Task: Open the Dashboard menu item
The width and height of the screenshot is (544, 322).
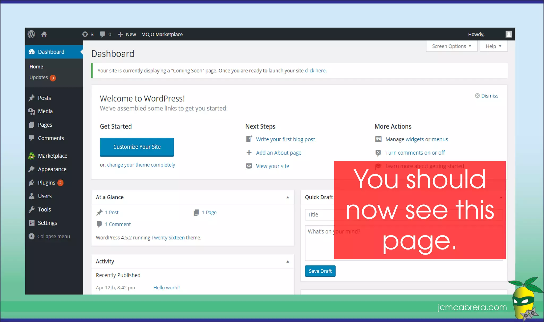Action: click(x=54, y=52)
